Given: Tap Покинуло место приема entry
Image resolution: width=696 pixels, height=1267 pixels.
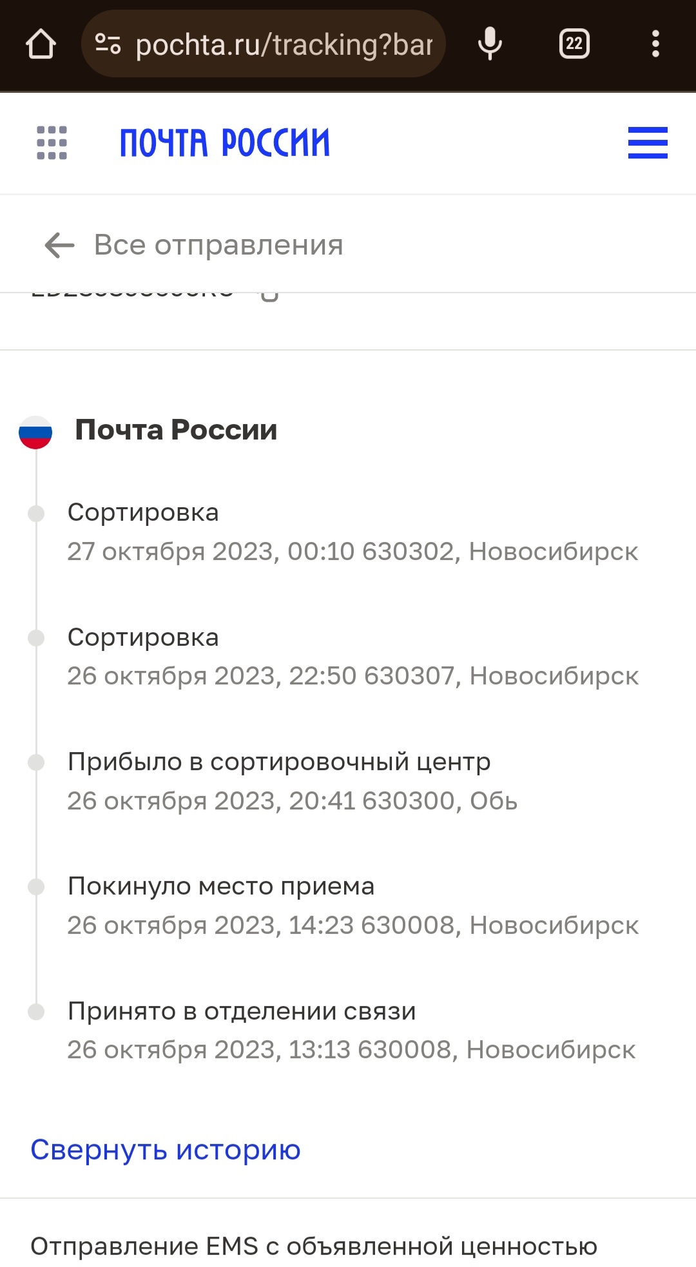Looking at the screenshot, I should 353,905.
